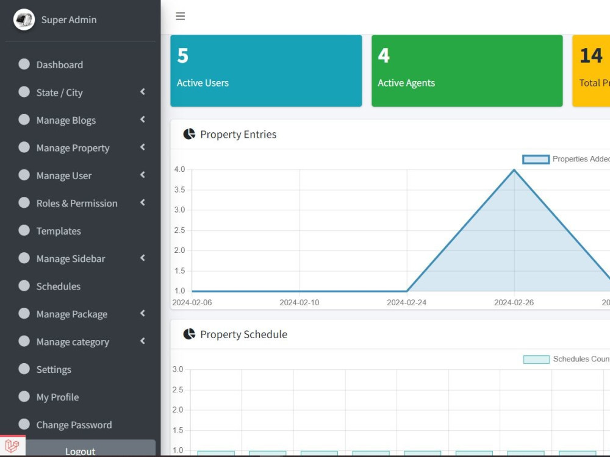Viewport: 610px width, 457px height.
Task: Expand the State / City submenu chevron
Action: click(143, 92)
